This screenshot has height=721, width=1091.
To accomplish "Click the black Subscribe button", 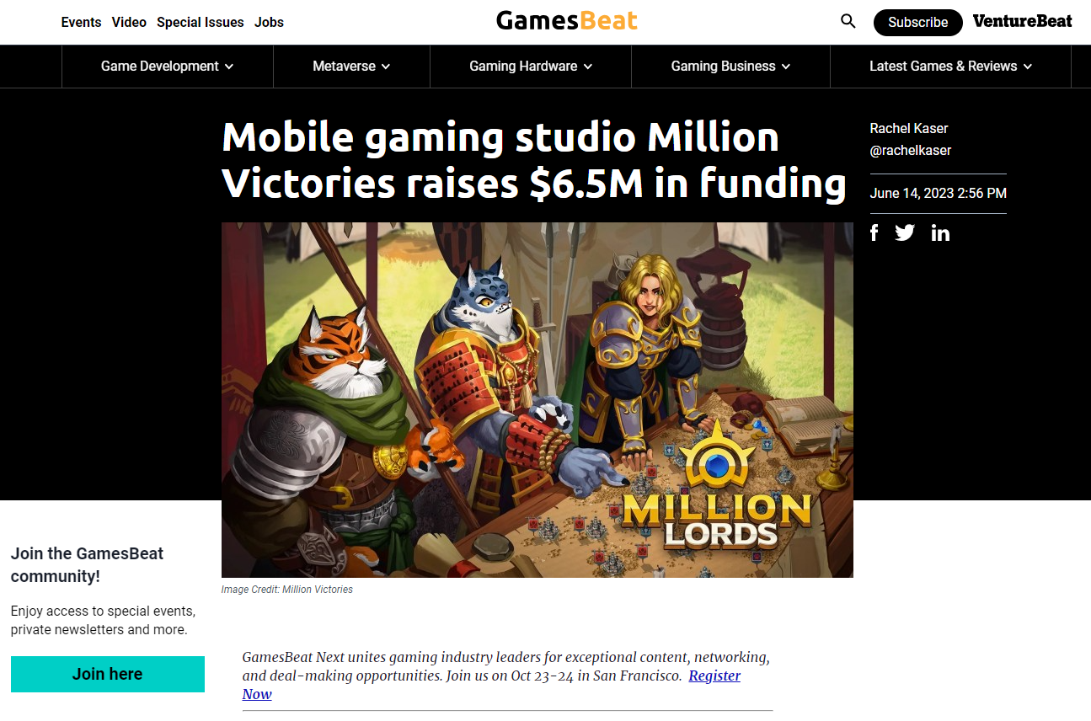I will click(917, 23).
